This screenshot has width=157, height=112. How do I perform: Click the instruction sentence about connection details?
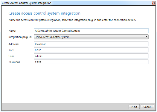[72, 20]
